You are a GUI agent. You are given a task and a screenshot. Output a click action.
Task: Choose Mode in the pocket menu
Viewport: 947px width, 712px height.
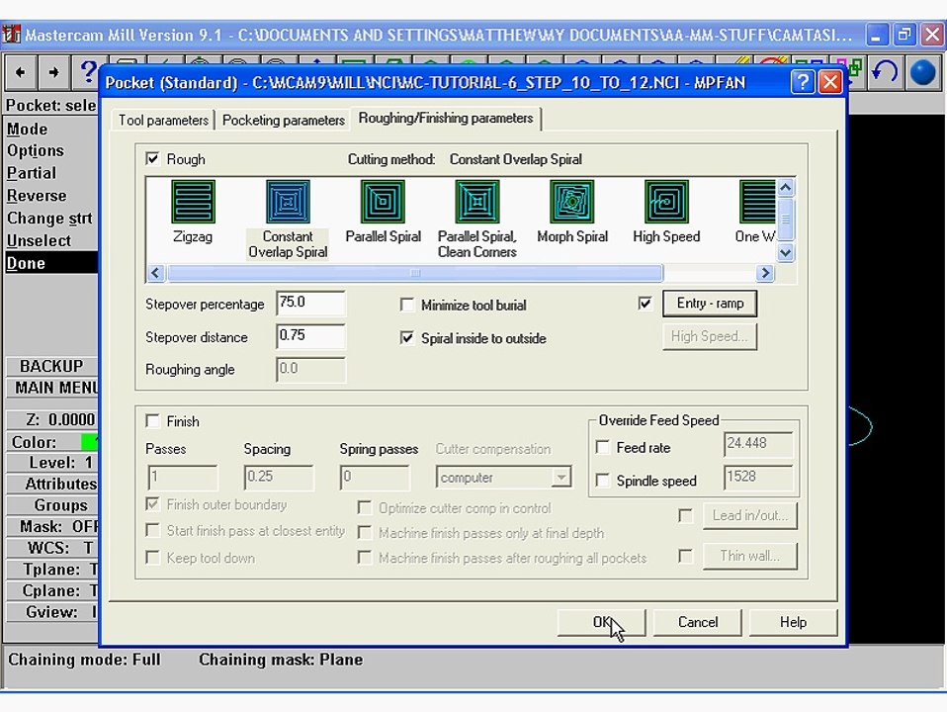[x=27, y=130]
